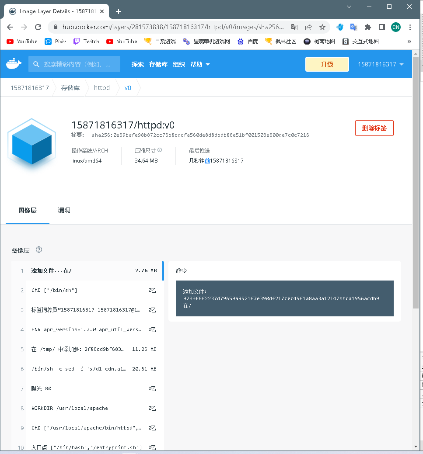Click the share page icon
The image size is (423, 454).
pyautogui.click(x=308, y=27)
